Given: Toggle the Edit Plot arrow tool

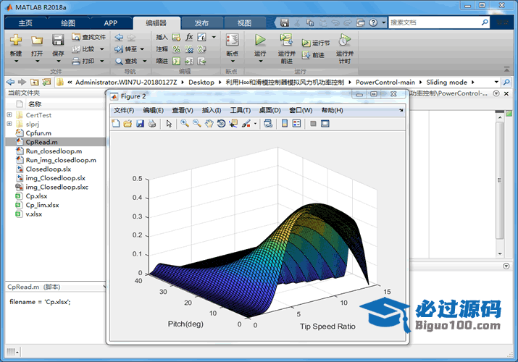Looking at the screenshot, I should point(170,124).
